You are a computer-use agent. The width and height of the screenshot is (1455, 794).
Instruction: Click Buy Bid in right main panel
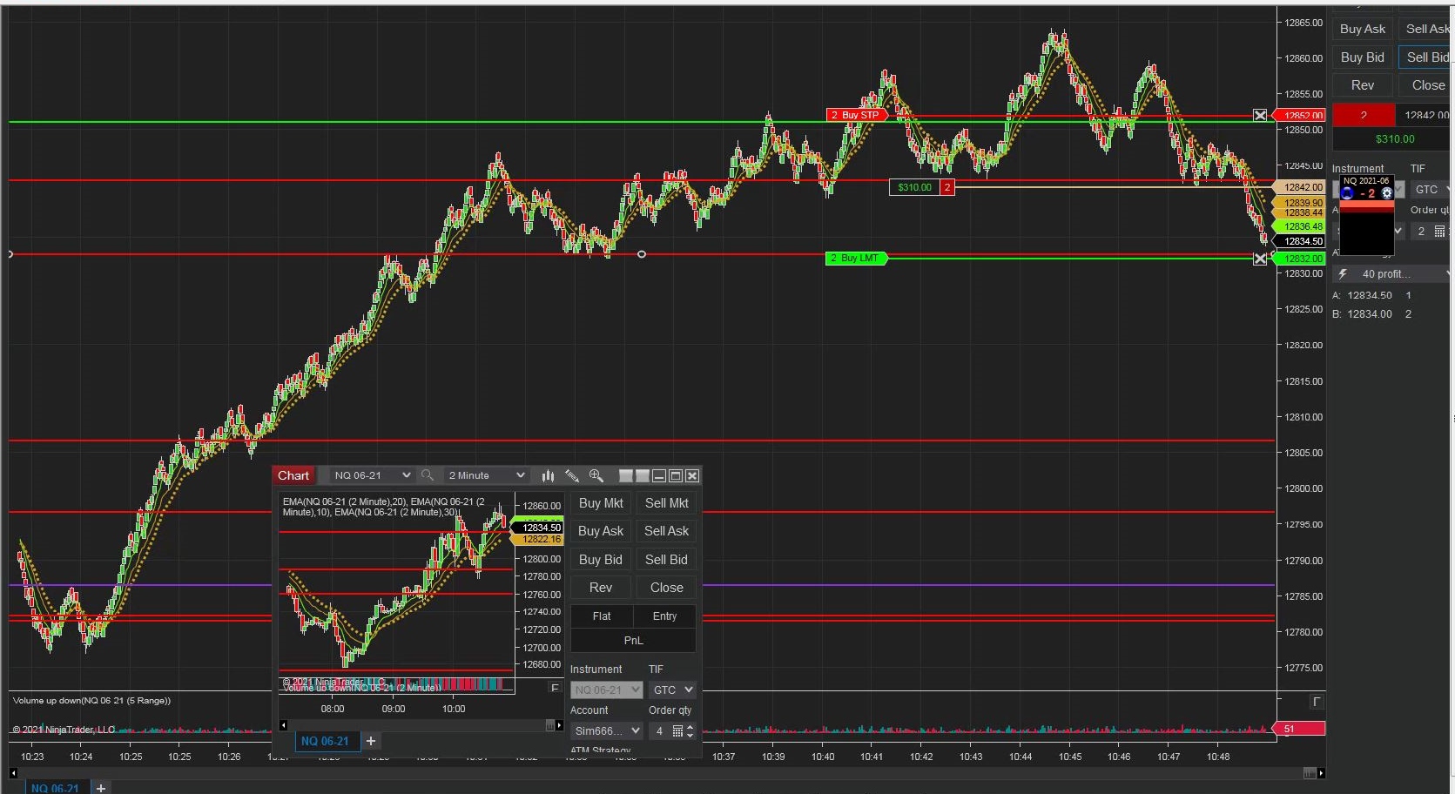(1363, 57)
